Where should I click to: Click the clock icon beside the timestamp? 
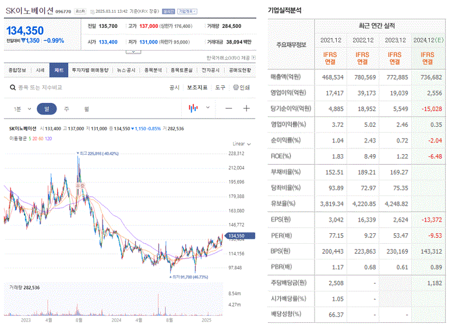92,12
